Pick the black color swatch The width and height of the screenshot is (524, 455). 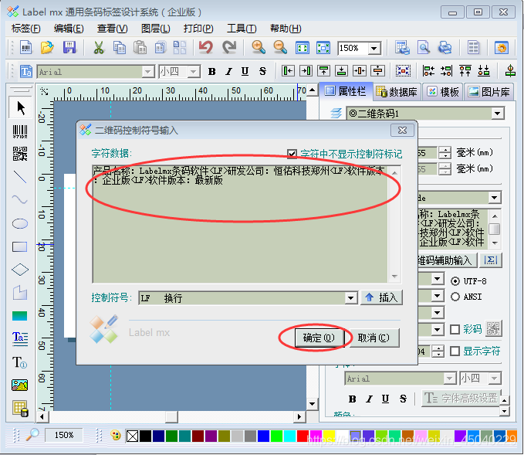145,436
